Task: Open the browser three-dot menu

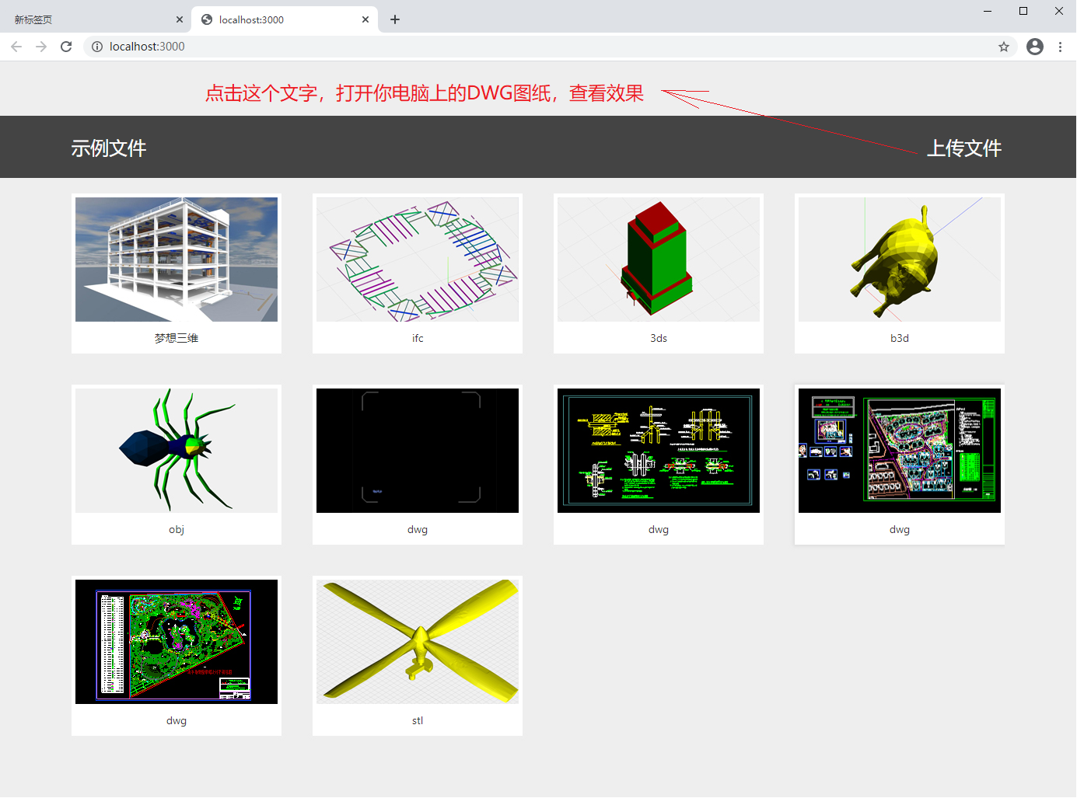Action: pyautogui.click(x=1061, y=47)
